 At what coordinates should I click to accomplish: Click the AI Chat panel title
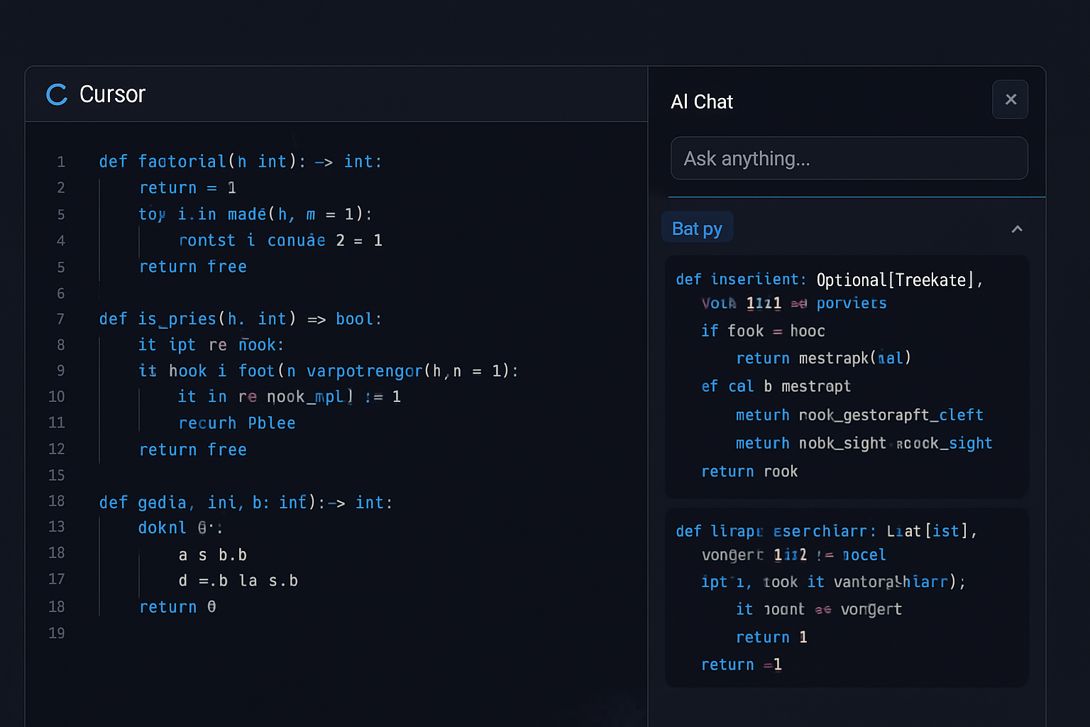tap(701, 102)
